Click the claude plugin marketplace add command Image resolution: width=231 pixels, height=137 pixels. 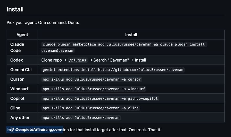coord(124,44)
